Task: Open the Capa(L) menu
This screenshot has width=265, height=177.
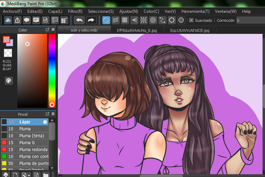Action: [x=55, y=11]
